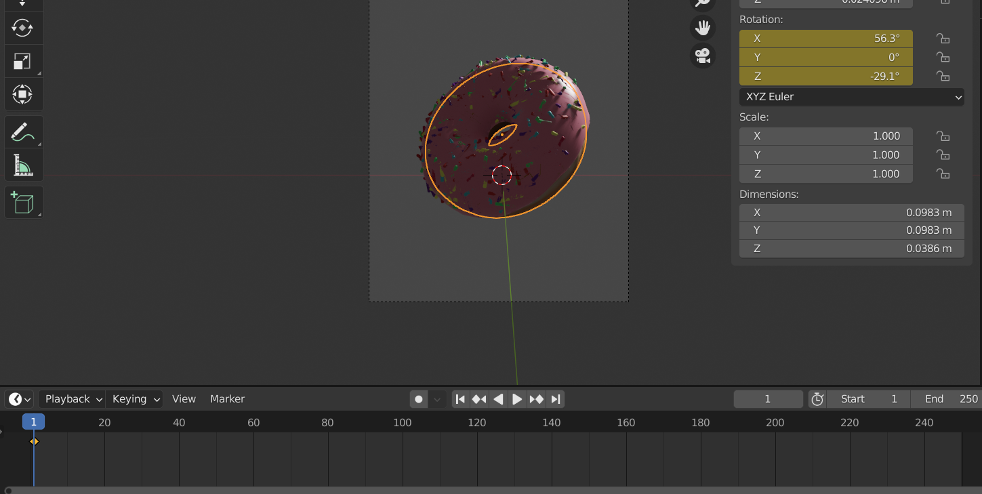Toggle the auto keying record button

coord(419,399)
